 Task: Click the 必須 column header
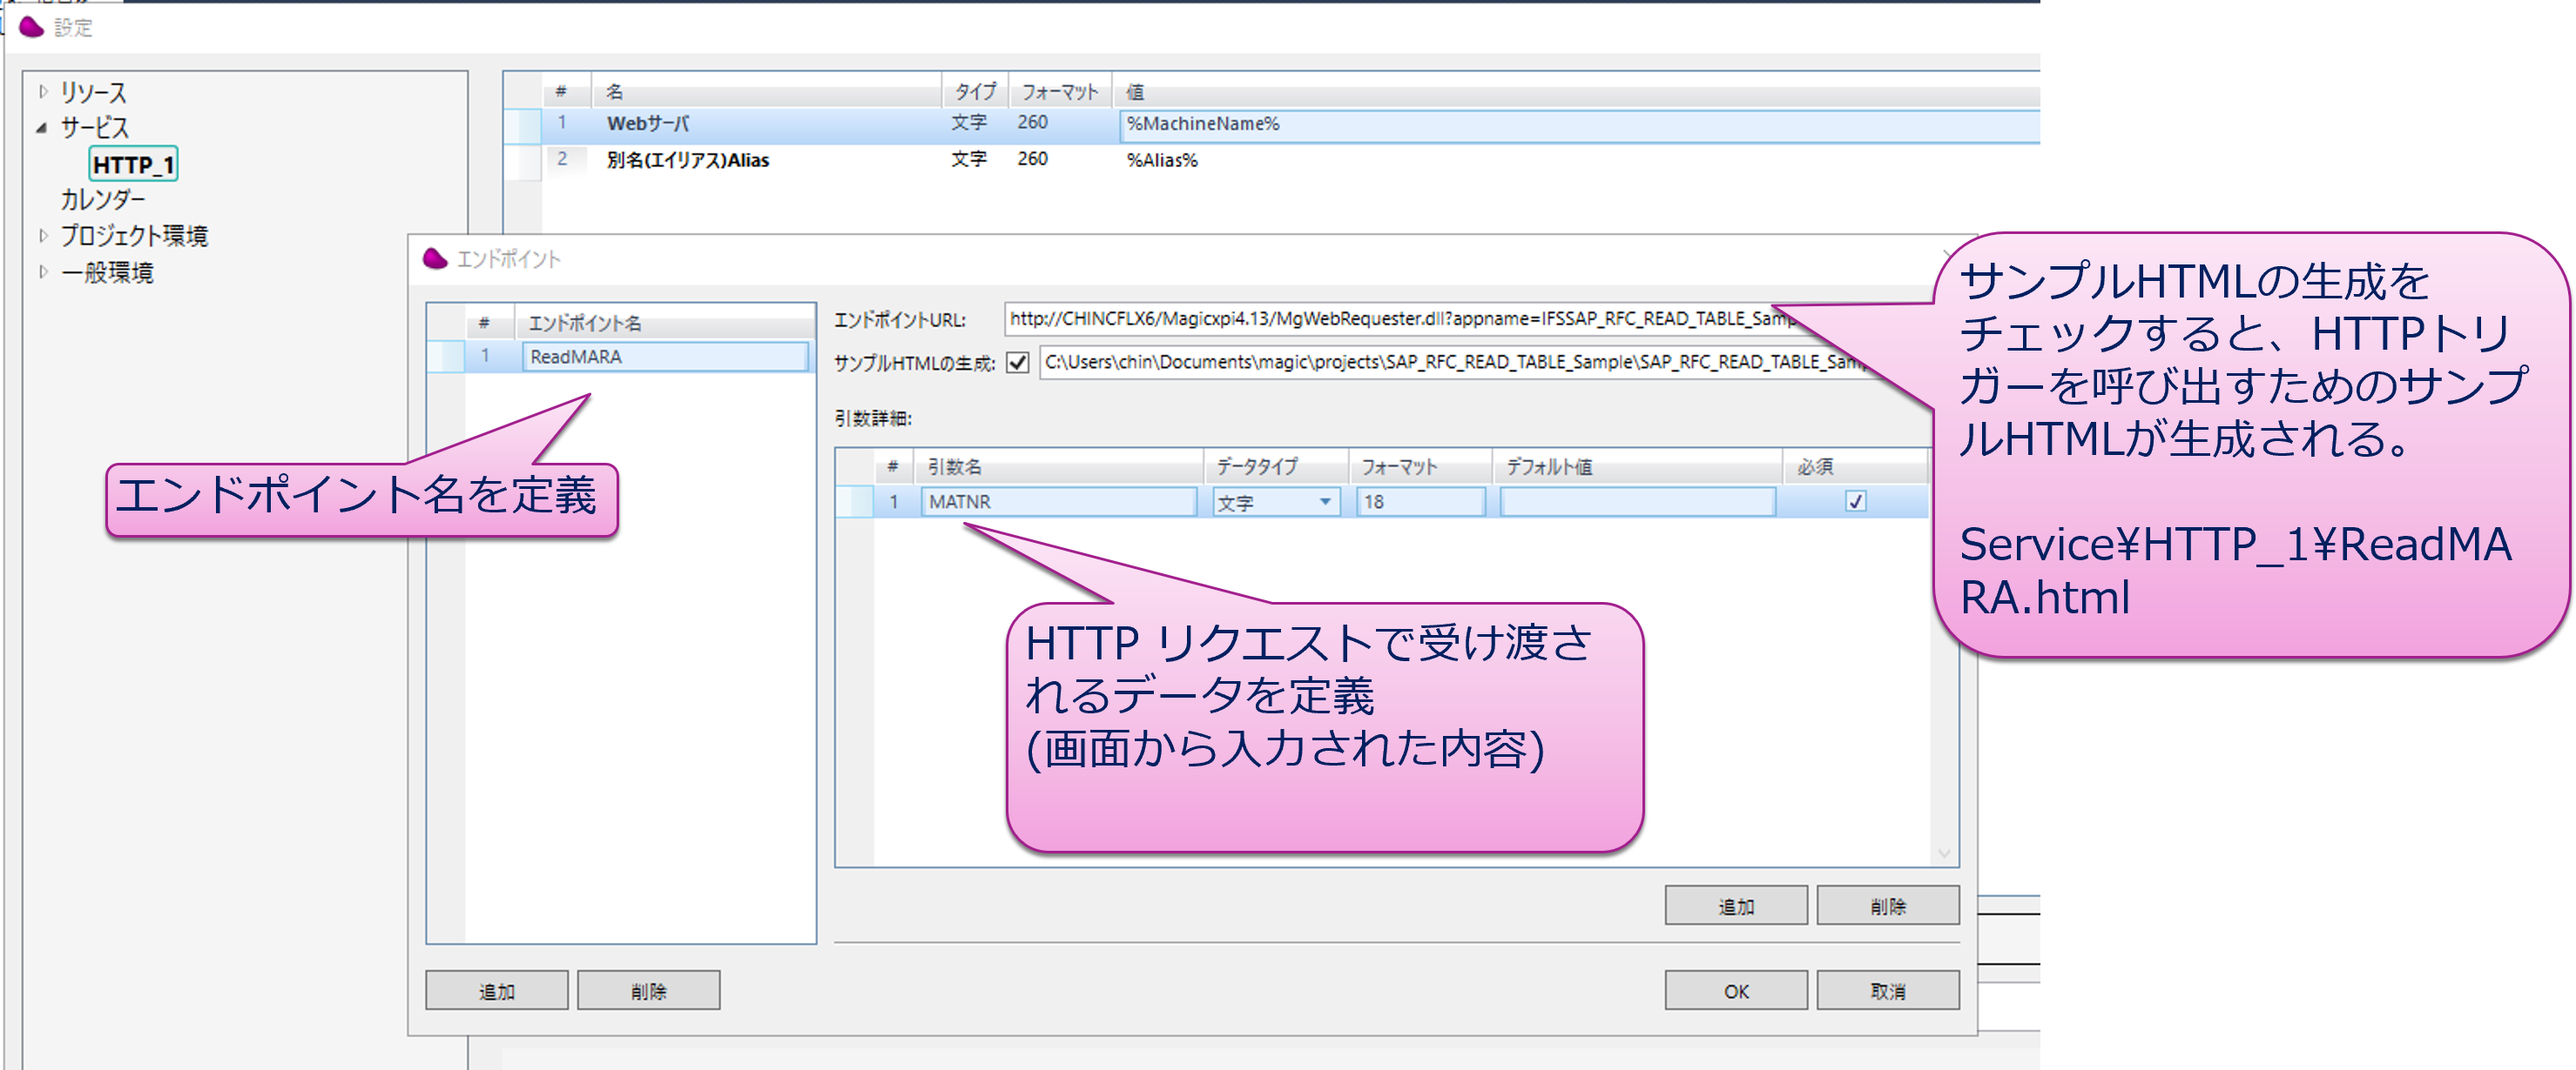[x=1855, y=466]
